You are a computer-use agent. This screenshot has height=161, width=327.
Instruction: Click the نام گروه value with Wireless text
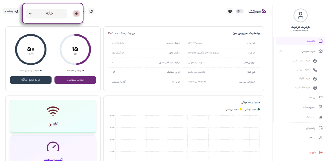[203, 53]
